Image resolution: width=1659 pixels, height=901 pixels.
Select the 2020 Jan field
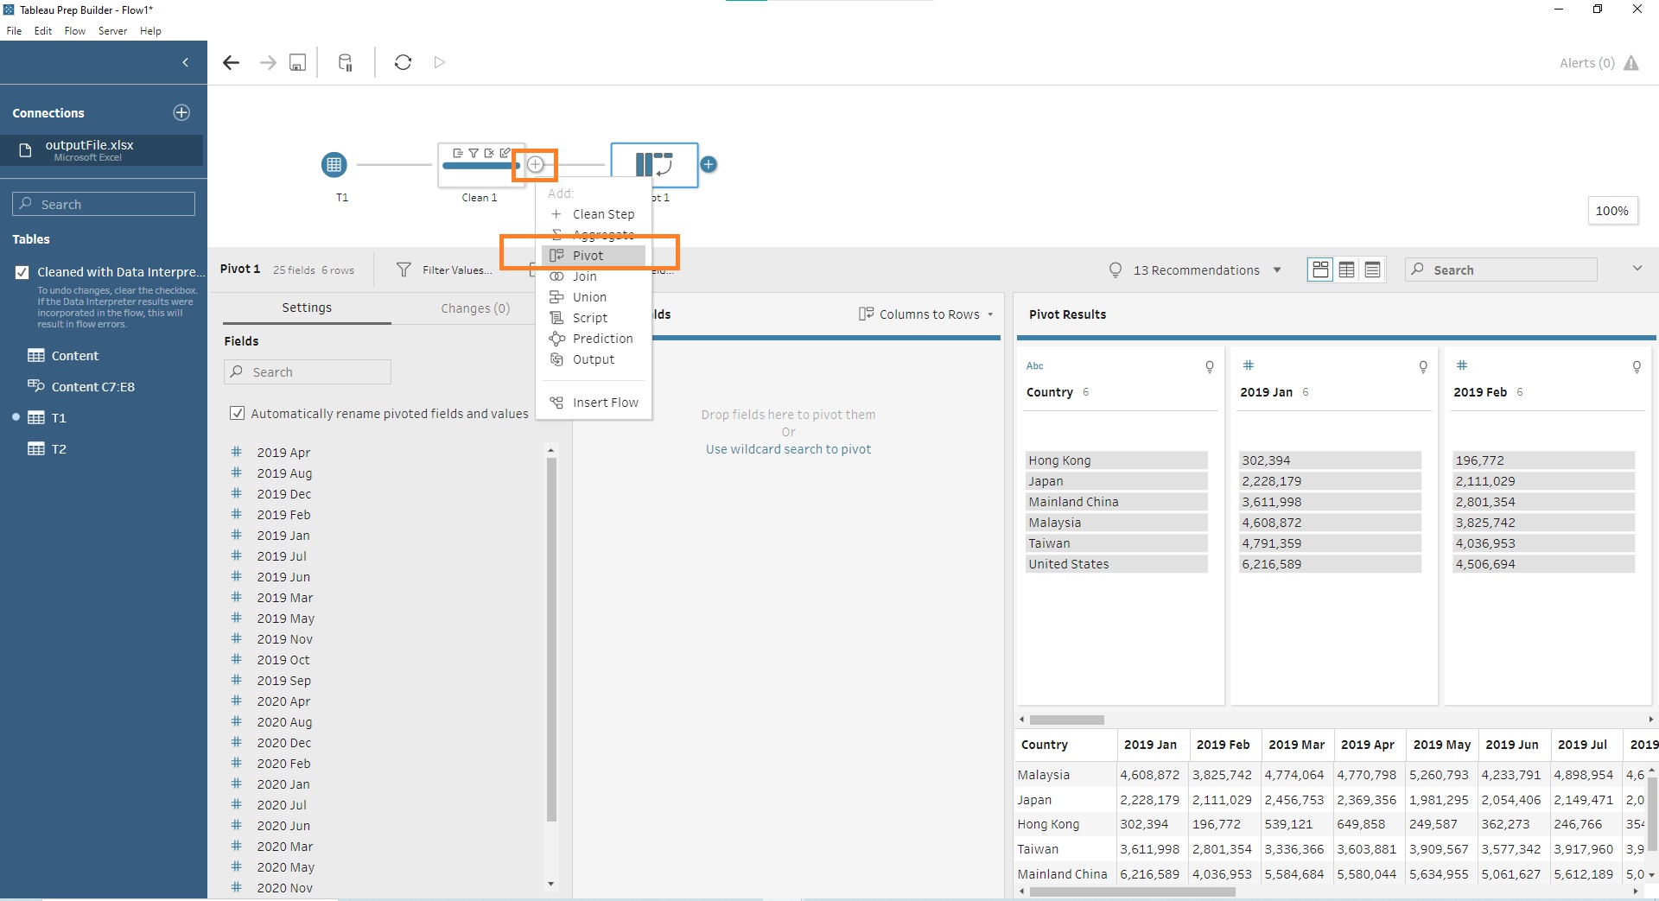[x=283, y=784]
